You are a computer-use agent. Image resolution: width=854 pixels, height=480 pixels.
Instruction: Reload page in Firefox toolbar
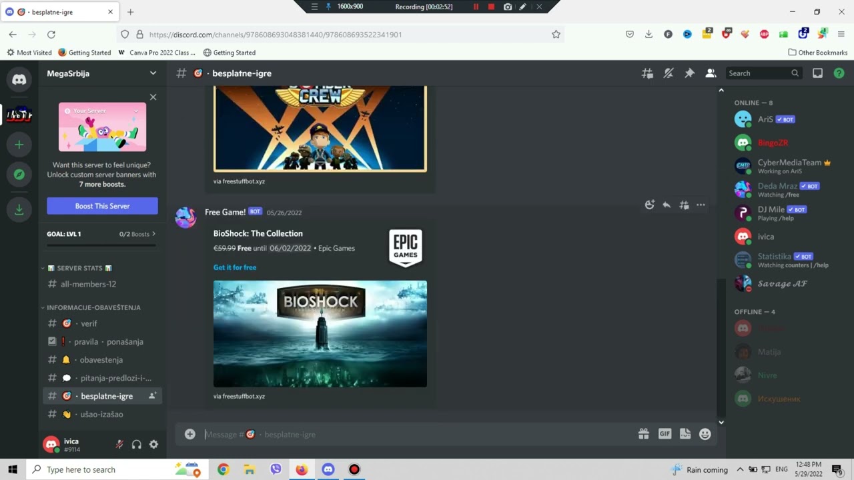[51, 35]
